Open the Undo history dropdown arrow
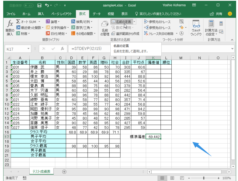 pos(51,5)
